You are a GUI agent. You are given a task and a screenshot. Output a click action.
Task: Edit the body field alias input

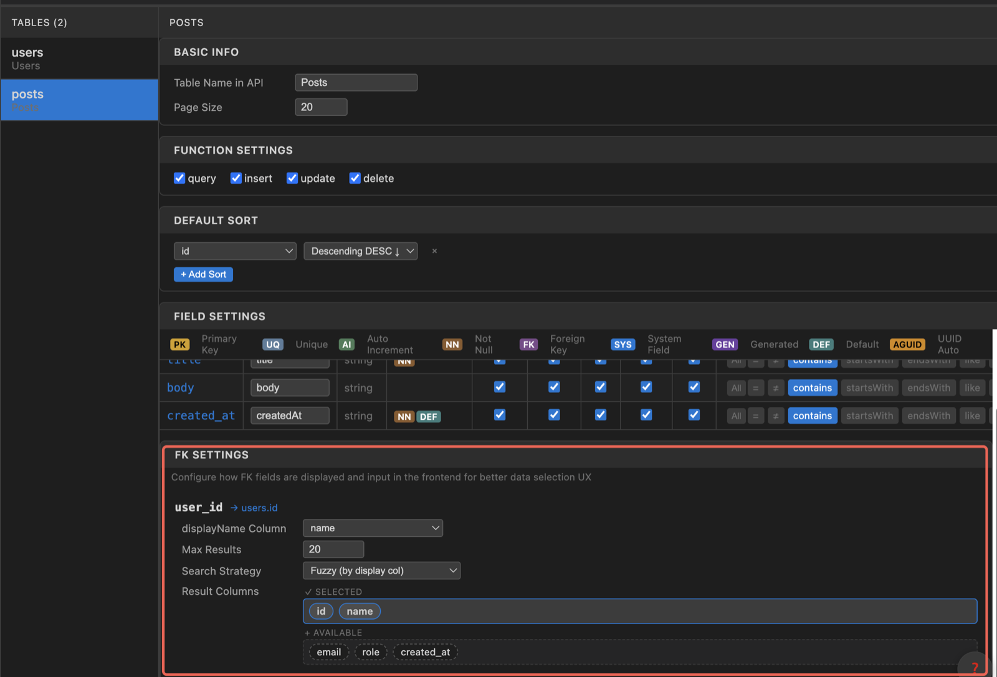(x=290, y=387)
